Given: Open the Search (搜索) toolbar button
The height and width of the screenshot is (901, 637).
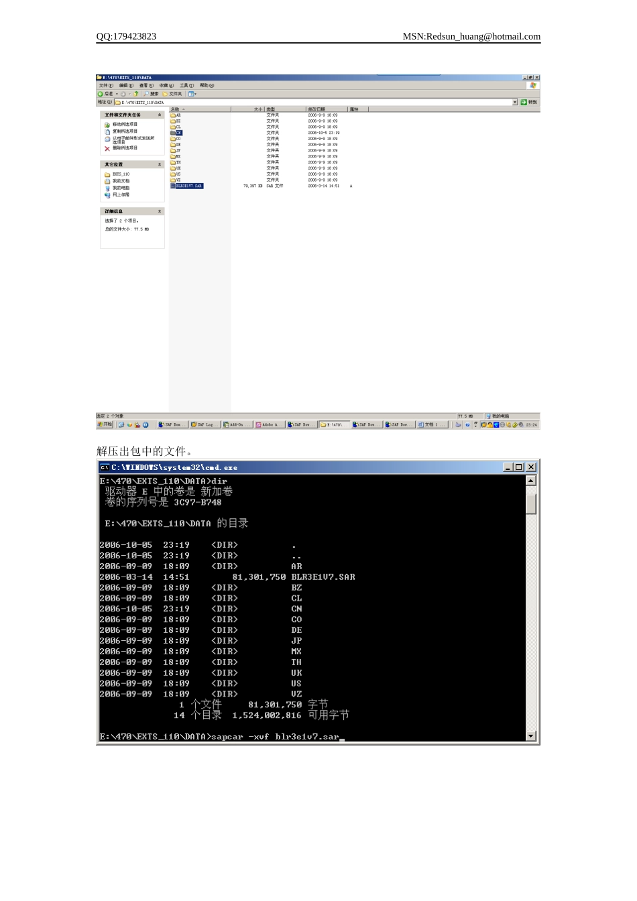Looking at the screenshot, I should click(x=151, y=94).
